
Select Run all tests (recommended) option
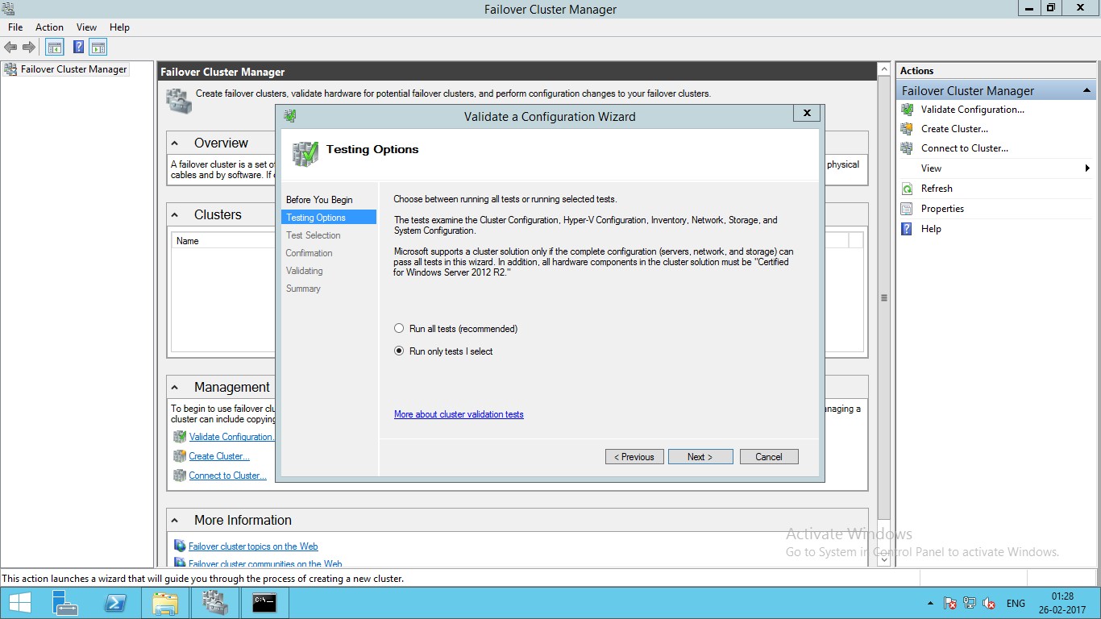click(x=399, y=329)
